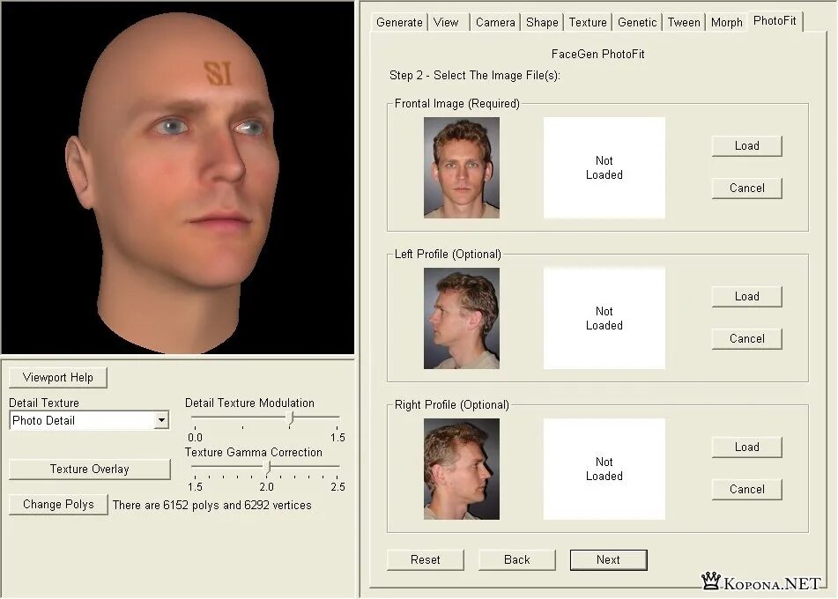
Task: Click the right profile example photo
Action: point(462,470)
